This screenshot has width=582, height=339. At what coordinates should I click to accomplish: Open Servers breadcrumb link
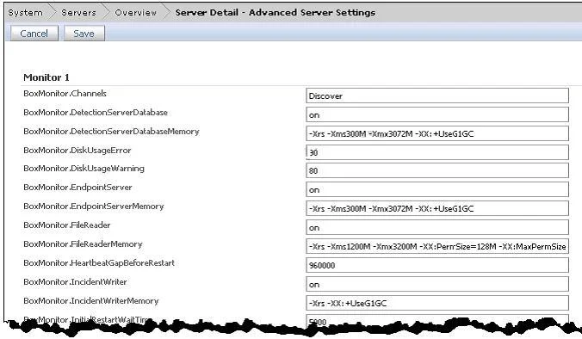click(x=78, y=13)
